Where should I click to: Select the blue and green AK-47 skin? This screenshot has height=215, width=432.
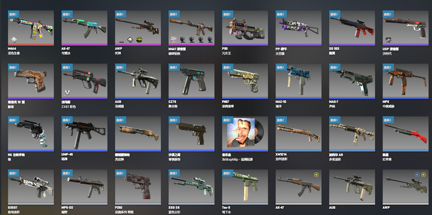coord(84,28)
